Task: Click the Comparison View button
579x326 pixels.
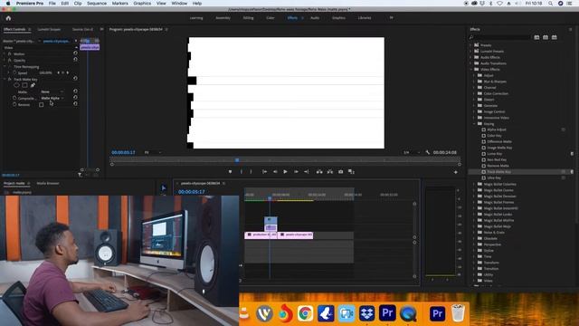Action: 351,172
